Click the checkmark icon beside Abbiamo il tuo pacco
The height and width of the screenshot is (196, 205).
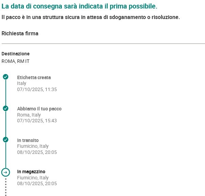click(x=5, y=108)
